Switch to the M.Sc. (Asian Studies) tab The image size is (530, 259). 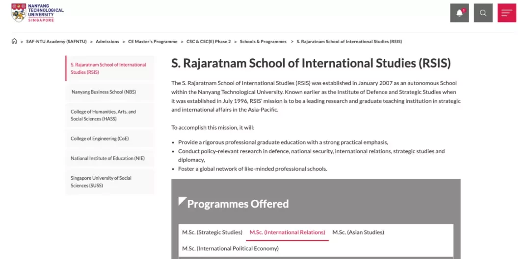coord(358,233)
